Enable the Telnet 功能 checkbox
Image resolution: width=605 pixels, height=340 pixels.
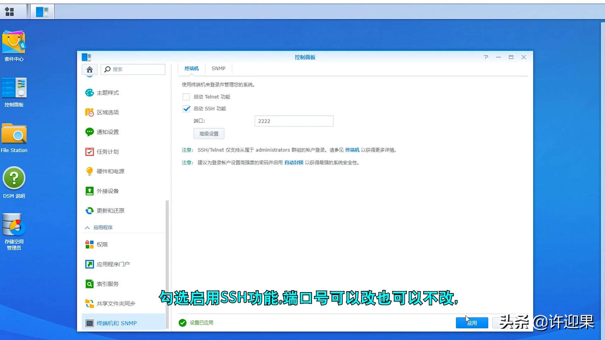186,97
